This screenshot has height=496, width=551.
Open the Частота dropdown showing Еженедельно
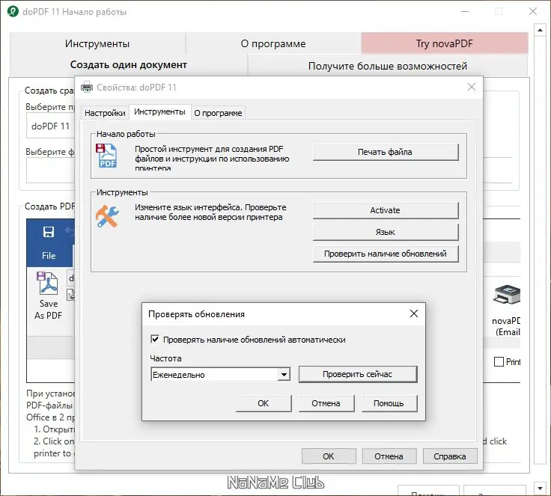pos(220,375)
